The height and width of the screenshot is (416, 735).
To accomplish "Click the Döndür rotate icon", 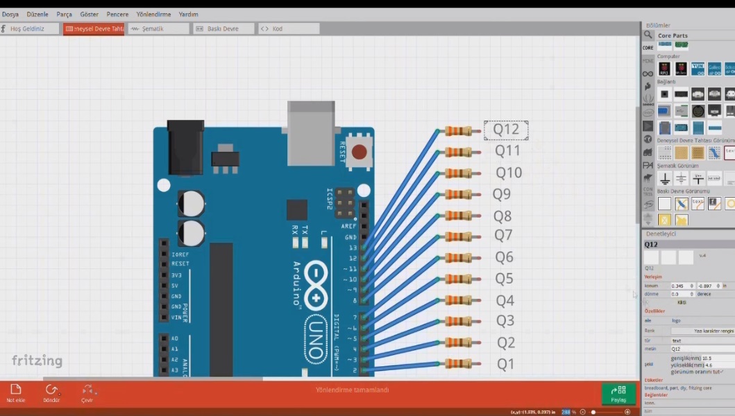I will pyautogui.click(x=51, y=389).
